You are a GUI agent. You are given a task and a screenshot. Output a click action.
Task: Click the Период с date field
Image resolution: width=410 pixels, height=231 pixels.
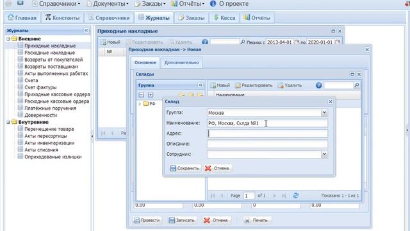[x=279, y=42]
